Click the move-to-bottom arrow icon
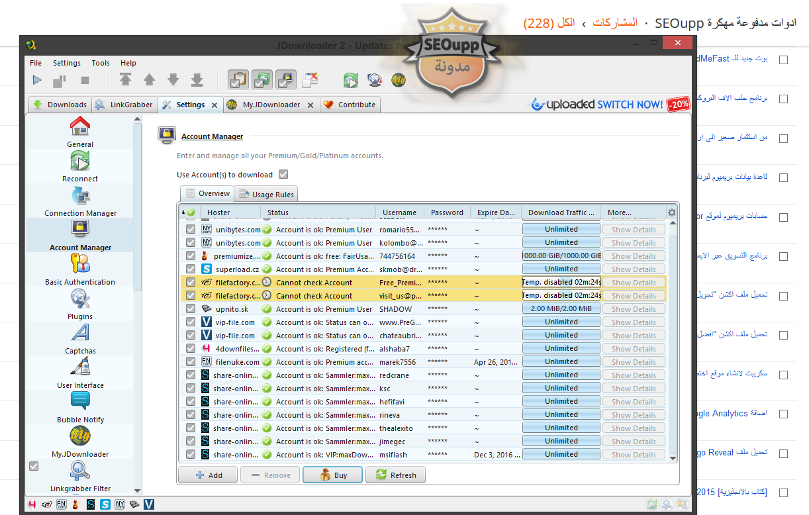The image size is (809, 515). (197, 80)
